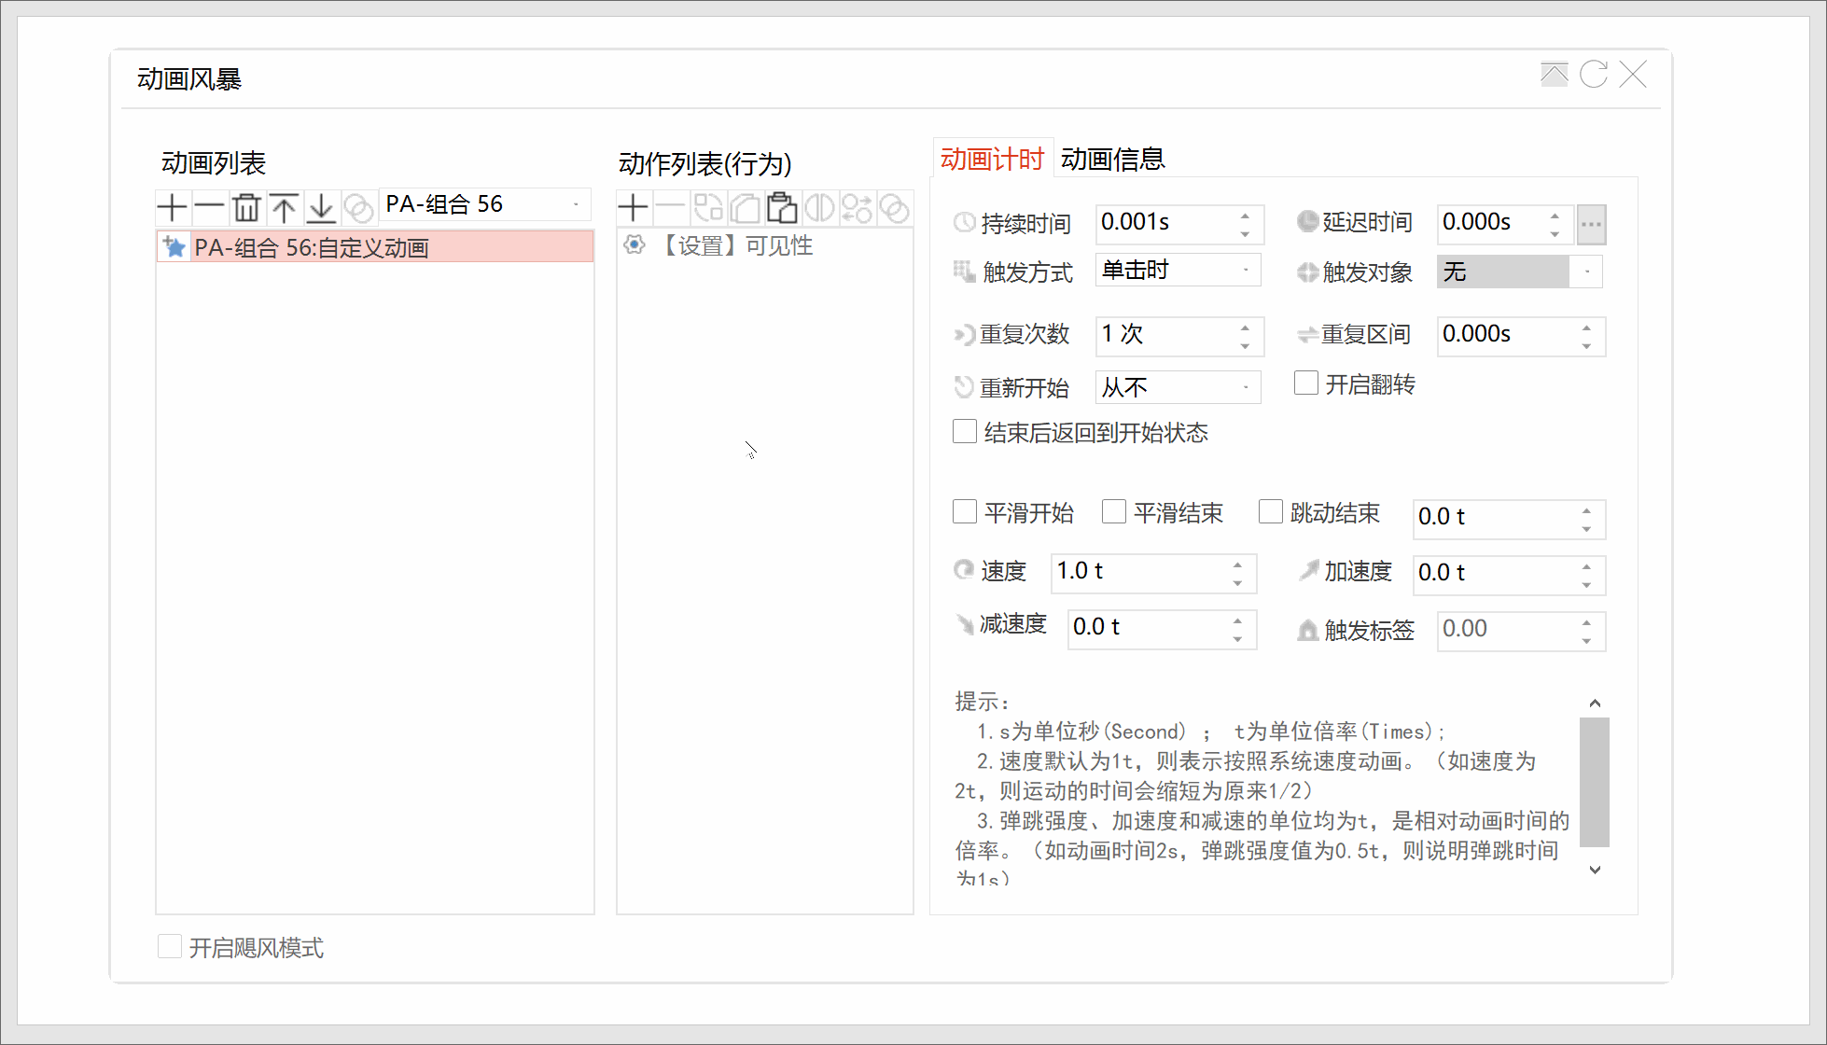The height and width of the screenshot is (1045, 1827).
Task: Open the 触发方式 dropdown showing 单击时
Action: tap(1178, 271)
